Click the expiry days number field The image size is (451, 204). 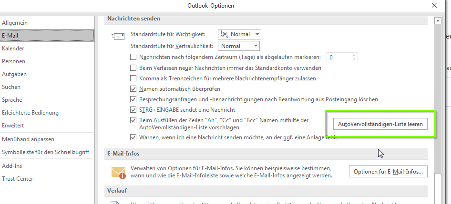[x=339, y=58]
